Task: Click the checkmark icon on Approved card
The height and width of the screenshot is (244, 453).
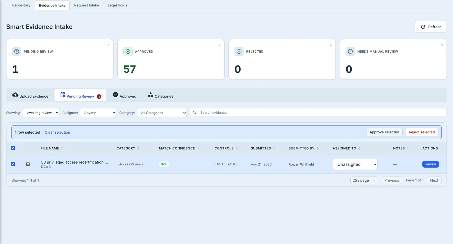Action: 128,51
